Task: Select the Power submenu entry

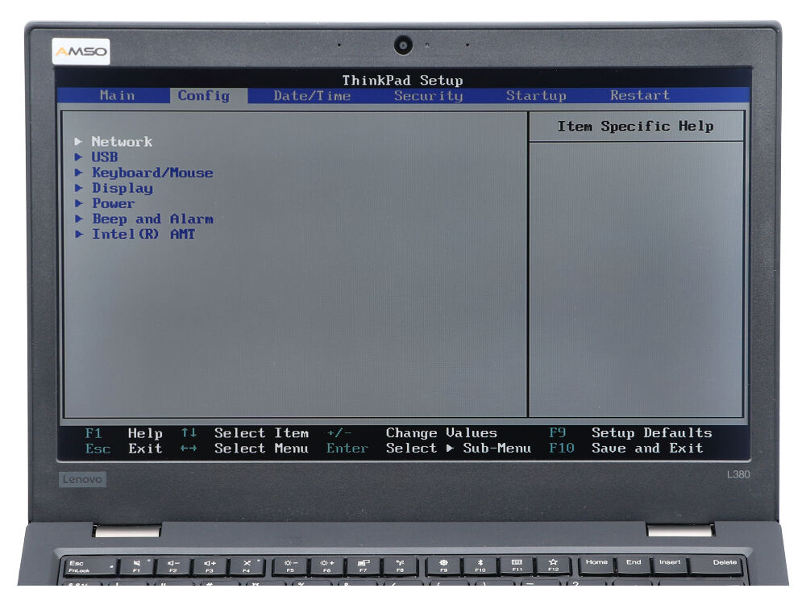Action: (x=113, y=203)
